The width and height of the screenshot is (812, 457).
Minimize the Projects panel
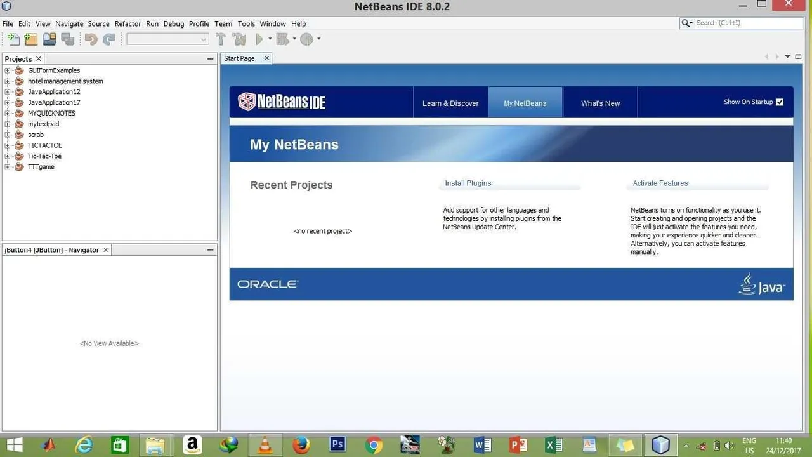pyautogui.click(x=211, y=58)
